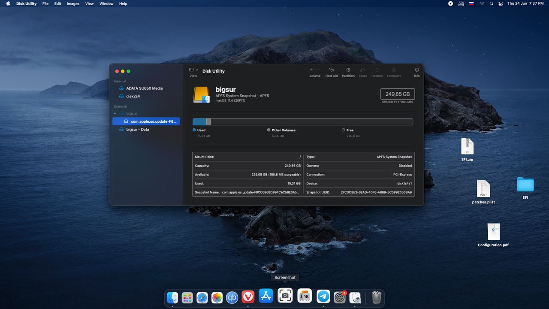
Task: Open the Apple menu
Action: click(8, 3)
